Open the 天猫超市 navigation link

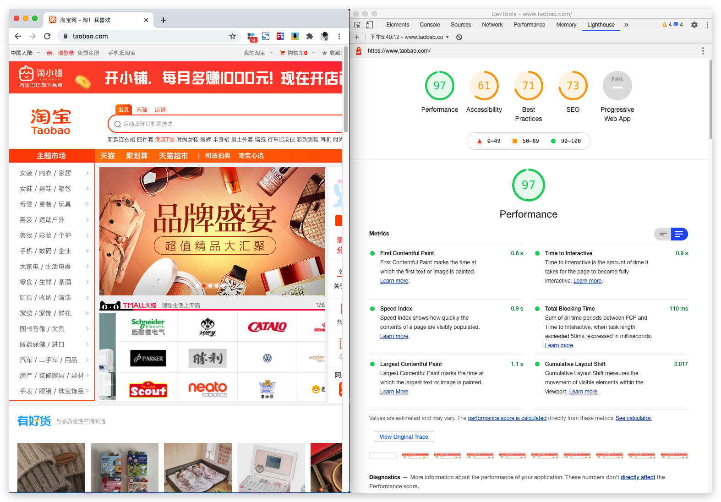[174, 156]
